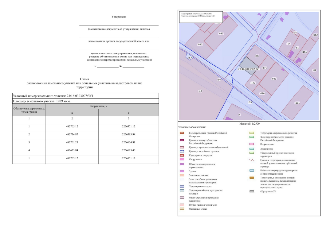The width and height of the screenshot is (330, 233).
Task: Click the Условные обозначения: heading
Action: click(192, 127)
